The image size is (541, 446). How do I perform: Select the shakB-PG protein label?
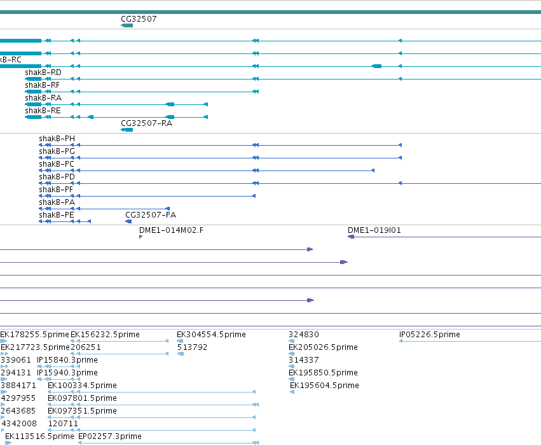(57, 151)
